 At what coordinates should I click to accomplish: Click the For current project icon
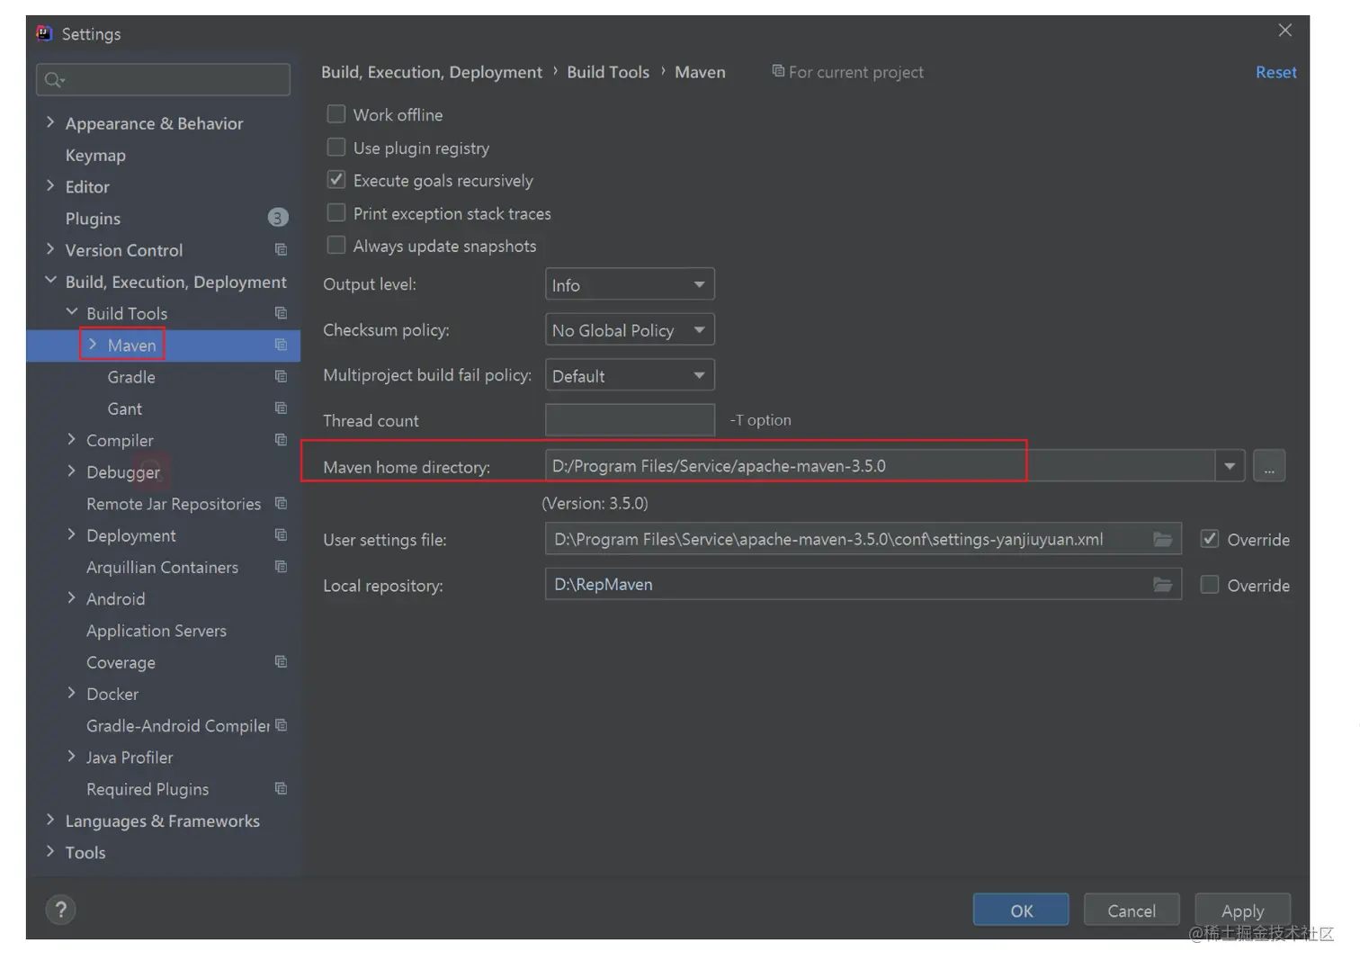click(778, 71)
